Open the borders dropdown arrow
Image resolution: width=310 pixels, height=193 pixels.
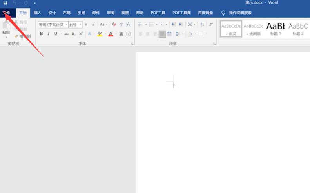coord(206,34)
